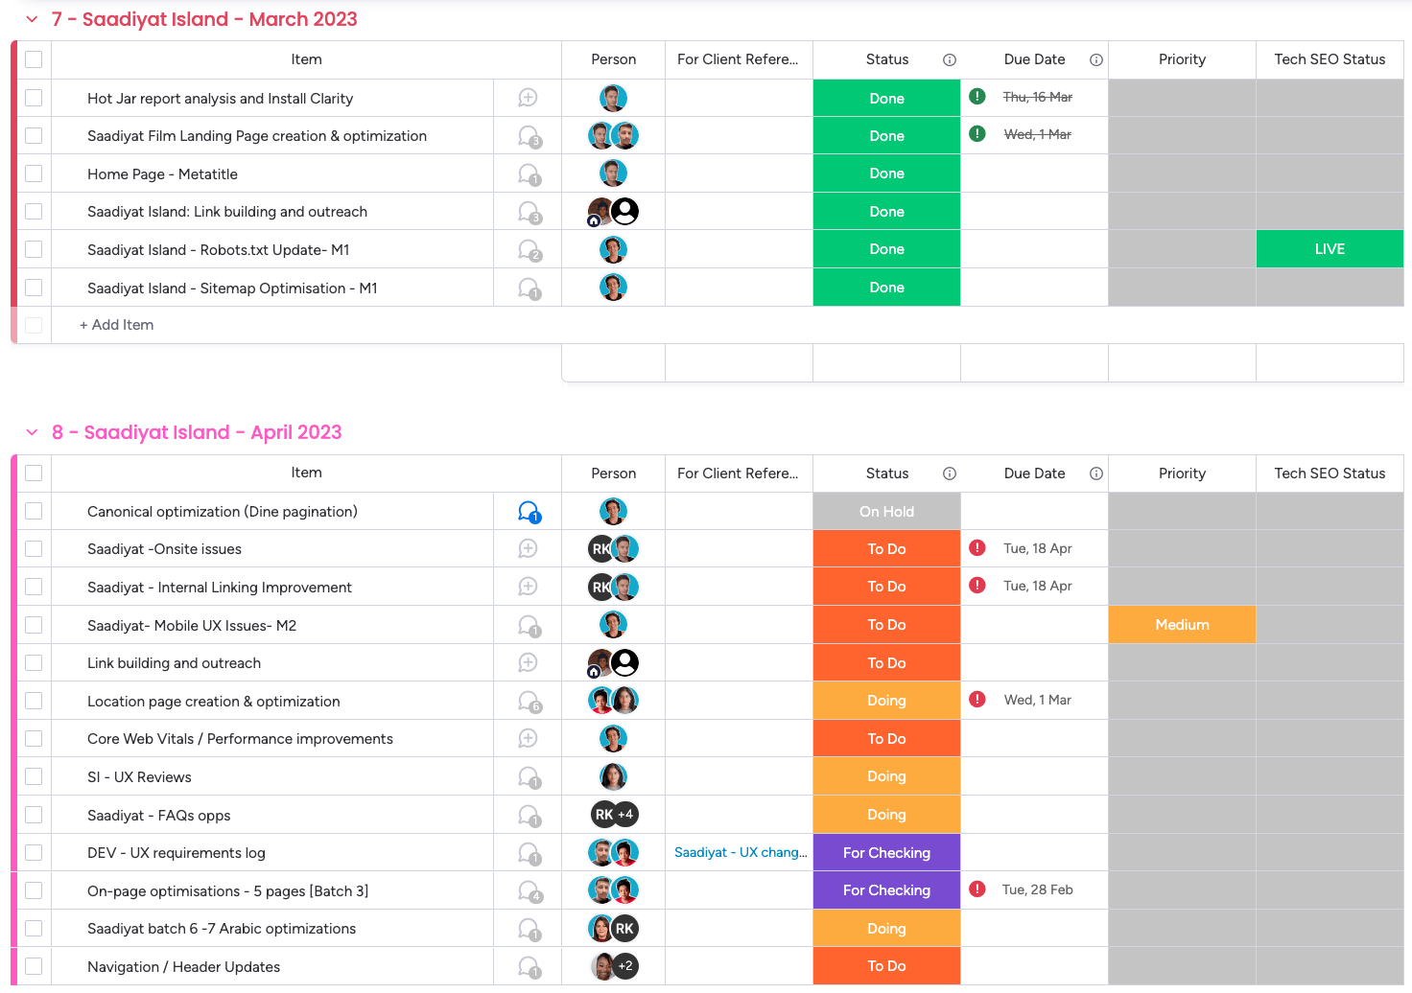Add update to Hot Jar report item
This screenshot has width=1412, height=993.
528,98
